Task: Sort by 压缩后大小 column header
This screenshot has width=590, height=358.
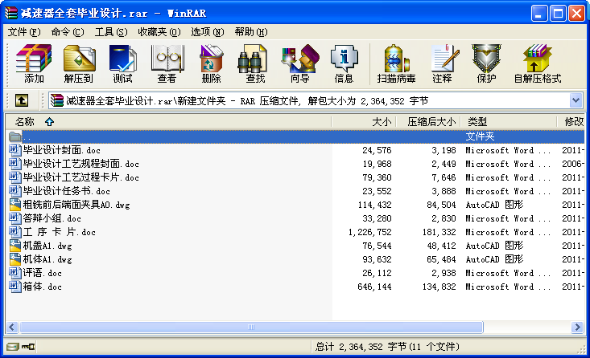Action: pos(428,121)
